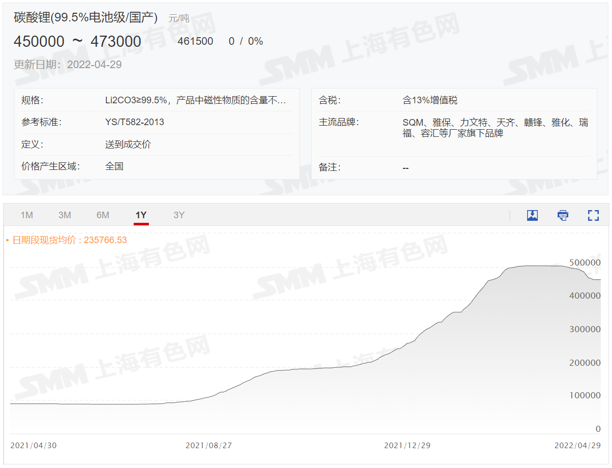612x468 pixels.
Task: Open the chart in fullscreen mode
Action: pyautogui.click(x=593, y=215)
